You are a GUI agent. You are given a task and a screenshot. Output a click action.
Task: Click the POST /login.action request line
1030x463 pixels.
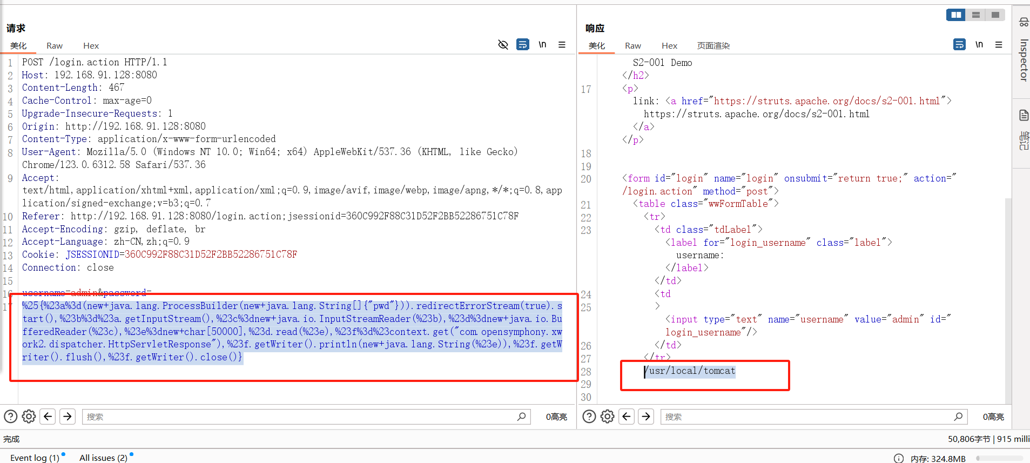95,62
